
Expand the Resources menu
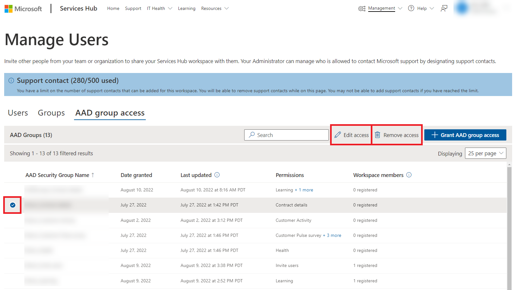215,8
